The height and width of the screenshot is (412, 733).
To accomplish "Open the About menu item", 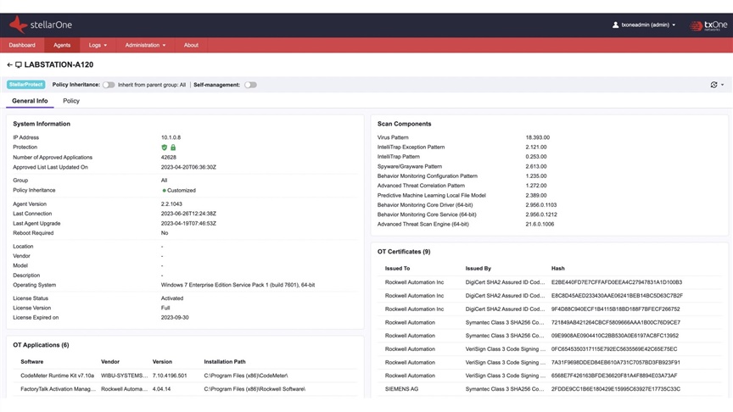I will click(191, 45).
